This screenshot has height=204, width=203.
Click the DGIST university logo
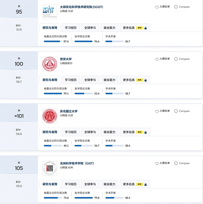point(50,12)
